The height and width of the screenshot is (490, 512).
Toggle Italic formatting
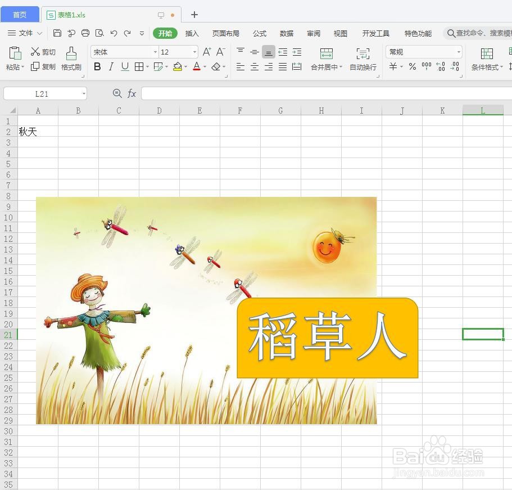111,67
